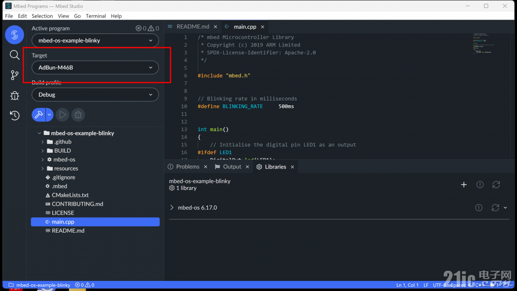Click Ln 1, Col 1 in status bar
This screenshot has width=517, height=291.
point(407,285)
